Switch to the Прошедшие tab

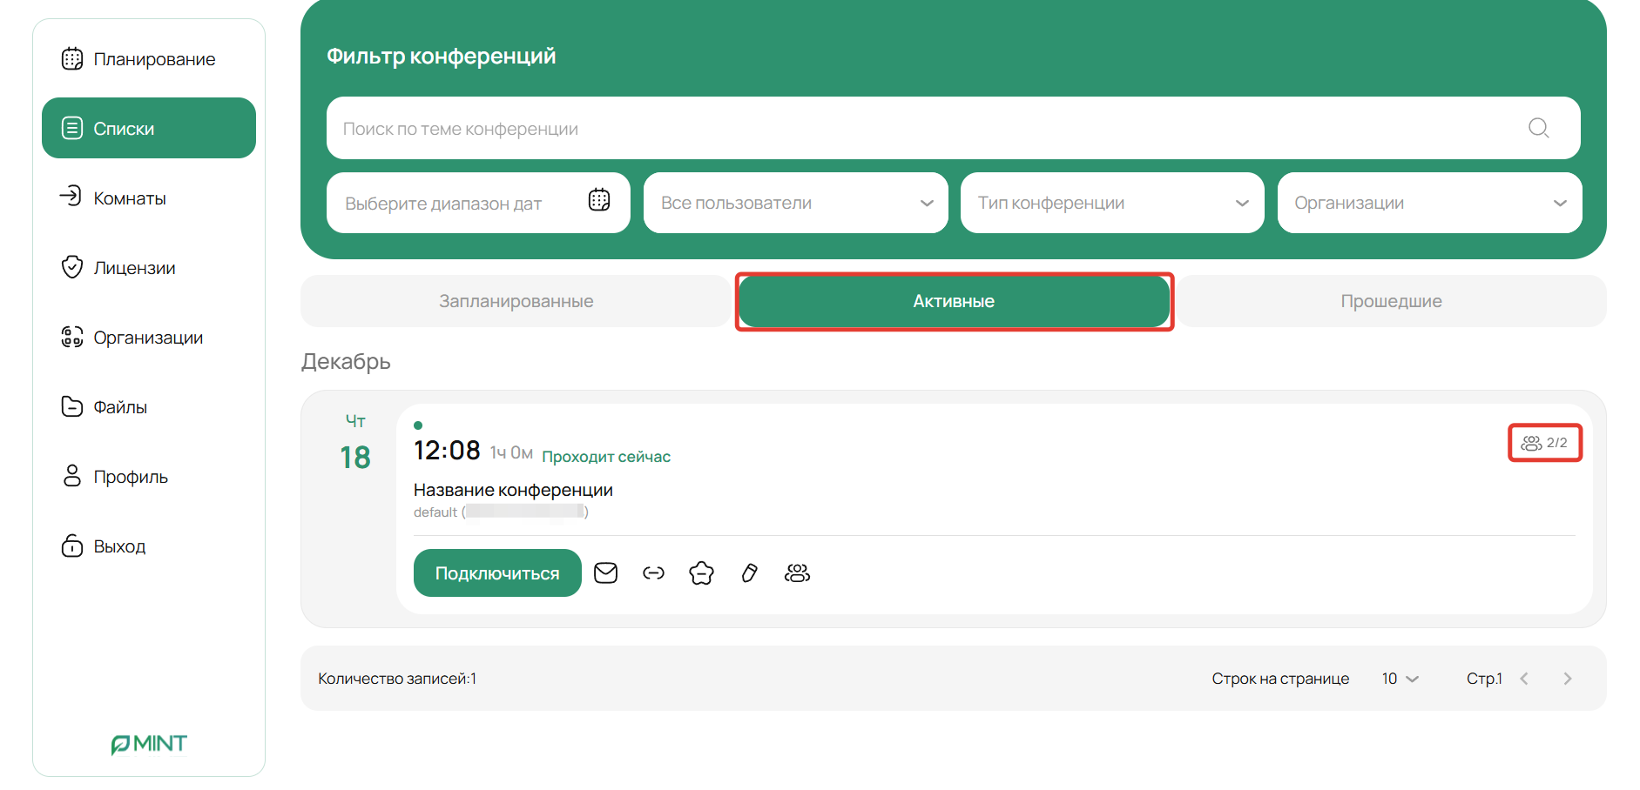tap(1391, 301)
